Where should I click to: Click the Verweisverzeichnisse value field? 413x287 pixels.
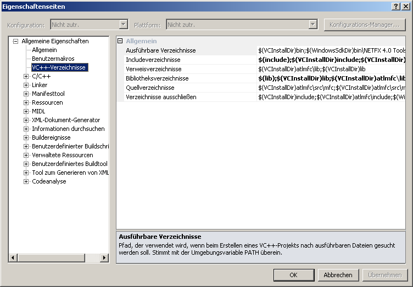[x=331, y=69]
